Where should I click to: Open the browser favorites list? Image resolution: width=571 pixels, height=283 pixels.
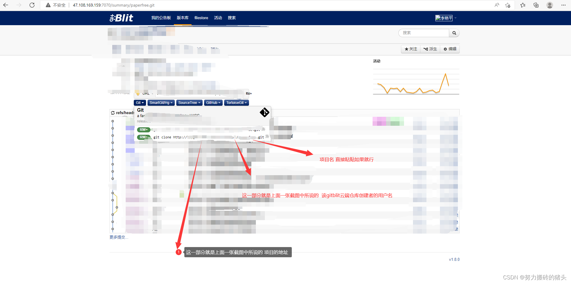point(523,5)
